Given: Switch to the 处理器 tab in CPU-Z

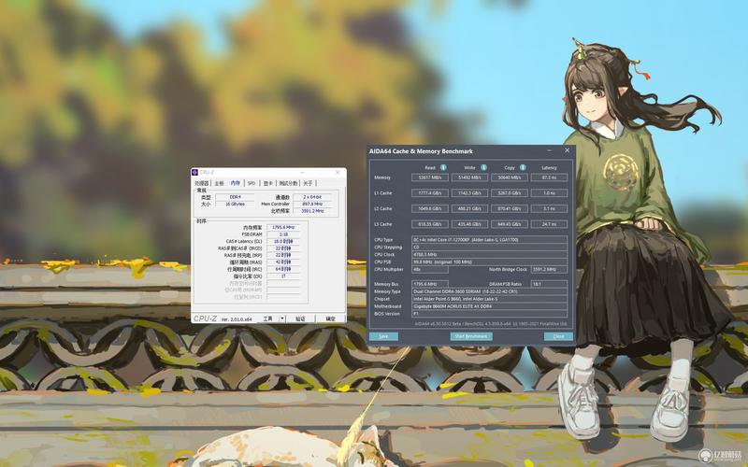Looking at the screenshot, I should point(202,183).
